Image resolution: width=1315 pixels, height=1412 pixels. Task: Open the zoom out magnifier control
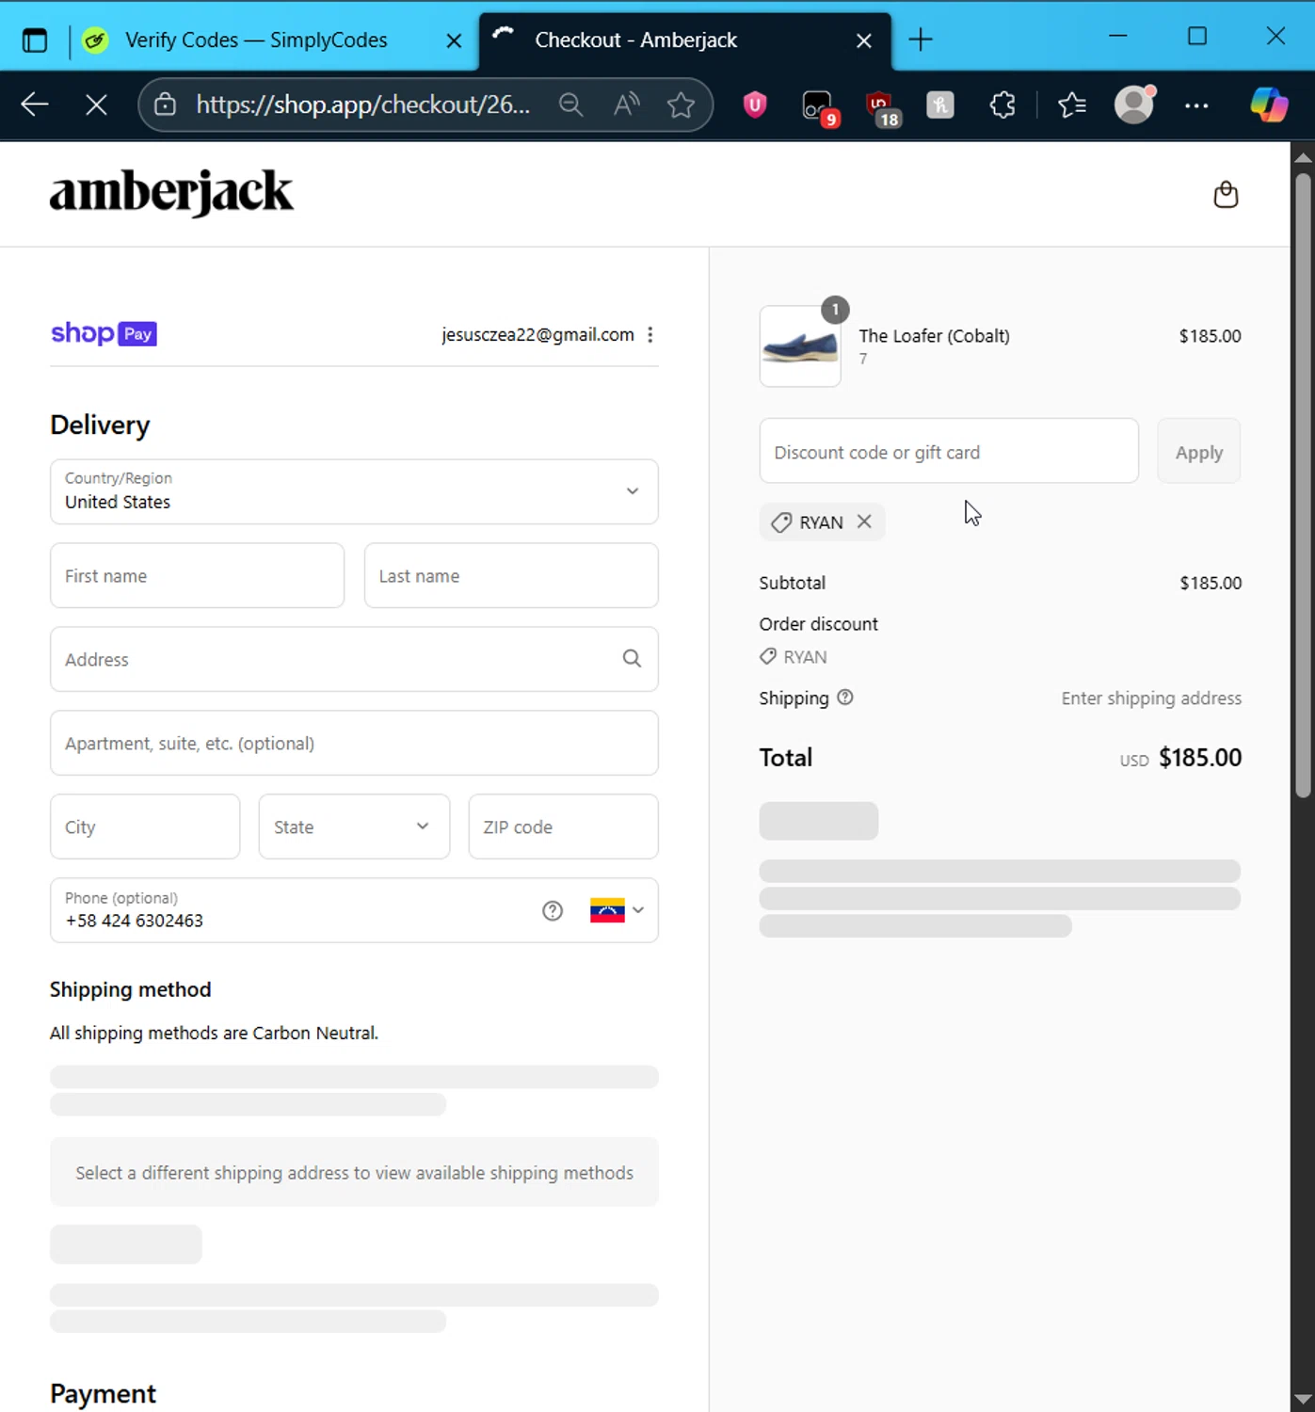click(x=570, y=104)
